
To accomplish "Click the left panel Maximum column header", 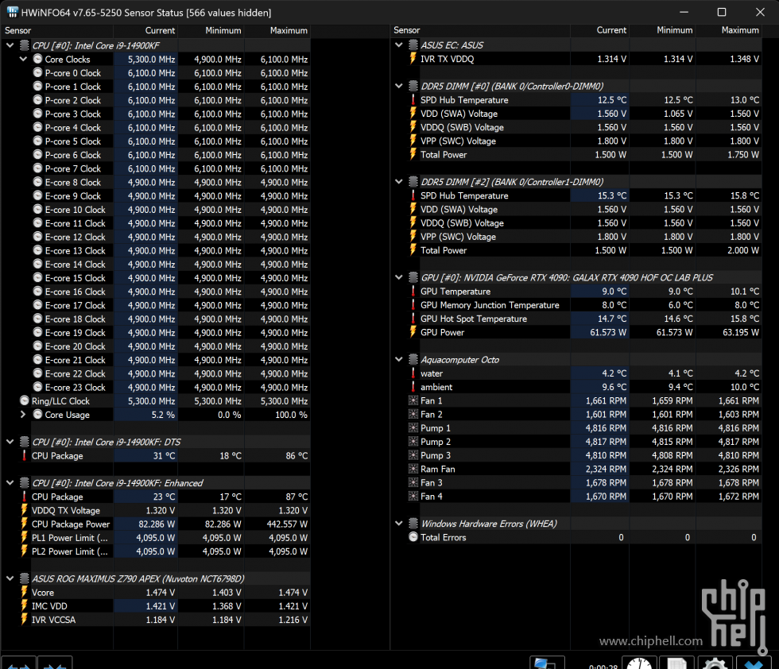I will click(277, 31).
